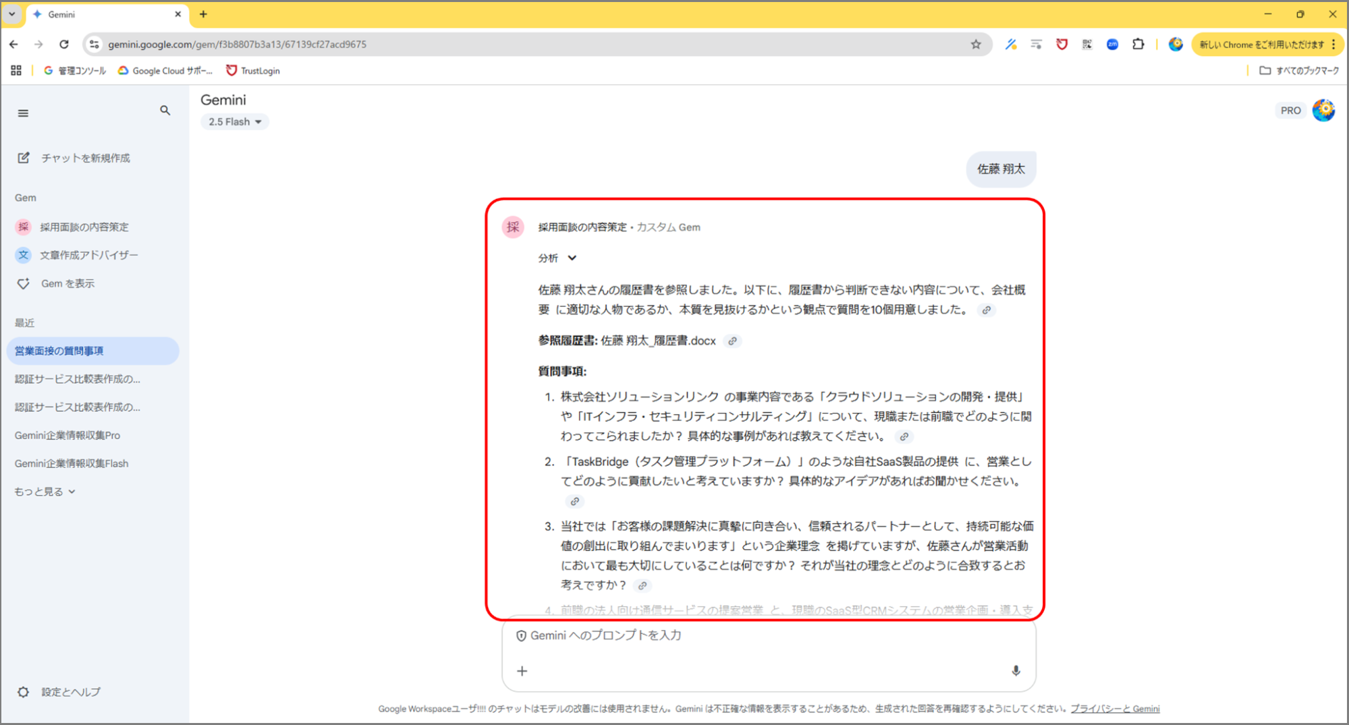The height and width of the screenshot is (725, 1349).
Task: Click the source link icon after intro paragraph
Action: click(987, 310)
